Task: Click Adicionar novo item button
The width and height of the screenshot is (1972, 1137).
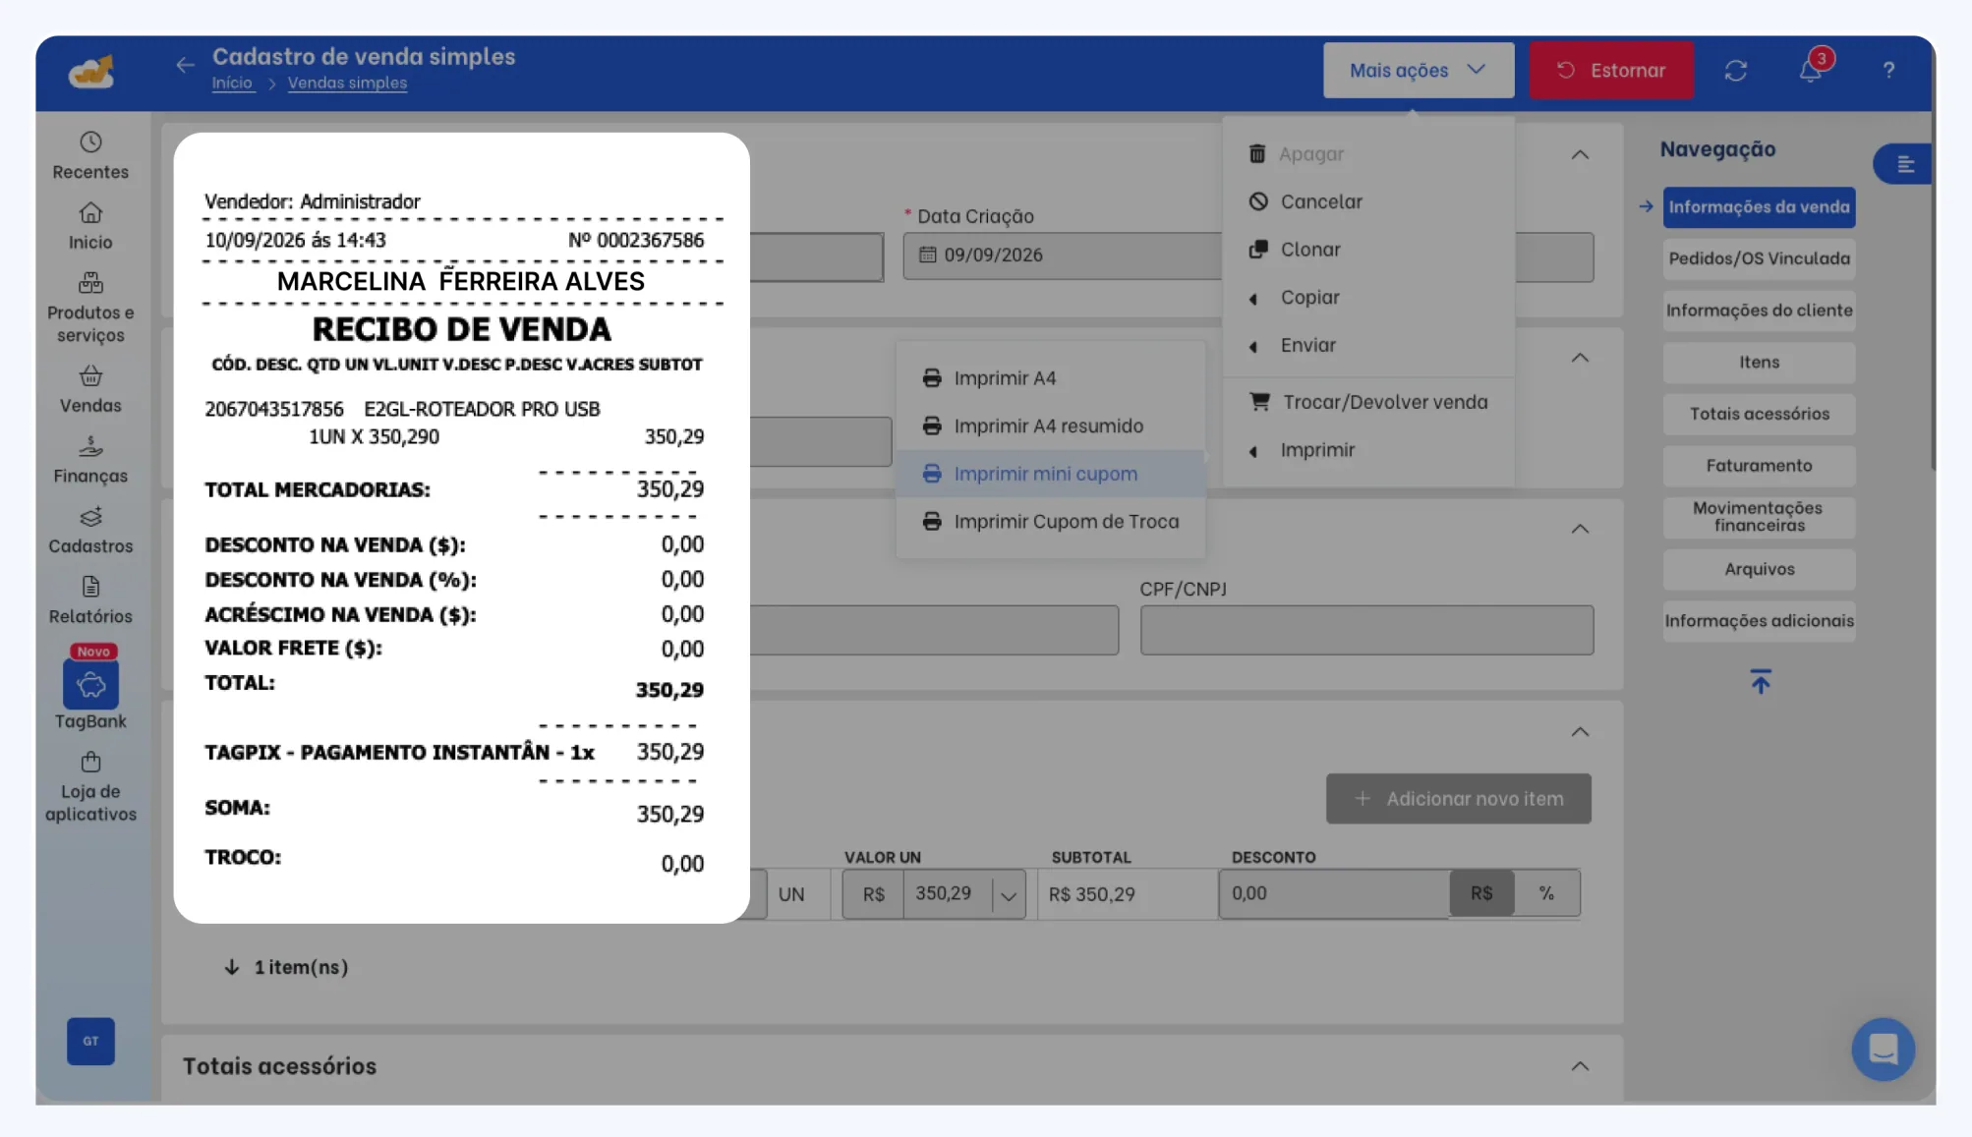Action: point(1458,799)
